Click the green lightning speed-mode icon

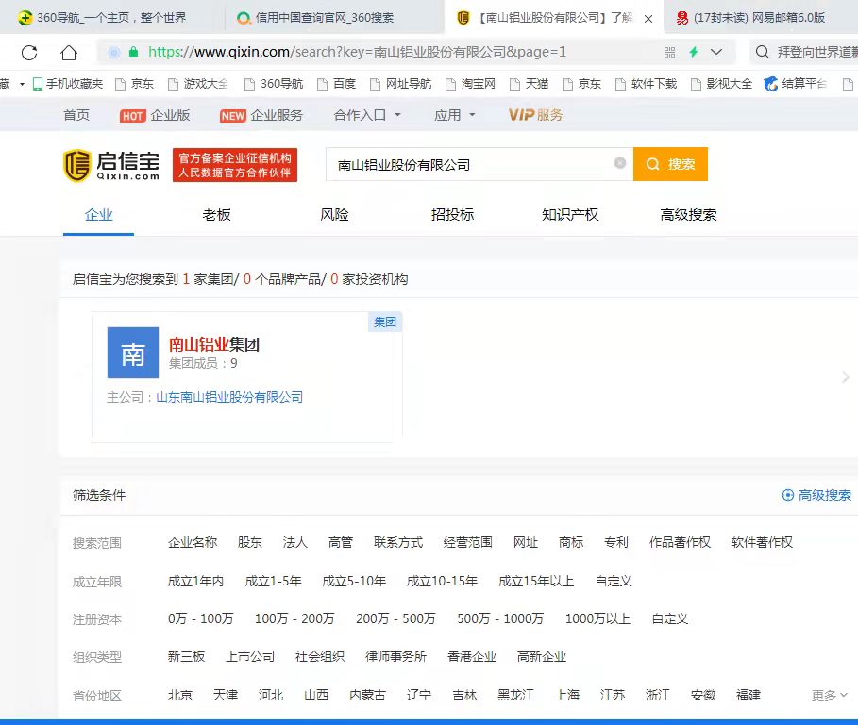(694, 52)
